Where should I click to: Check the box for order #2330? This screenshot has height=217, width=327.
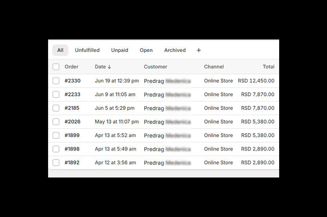point(56,81)
